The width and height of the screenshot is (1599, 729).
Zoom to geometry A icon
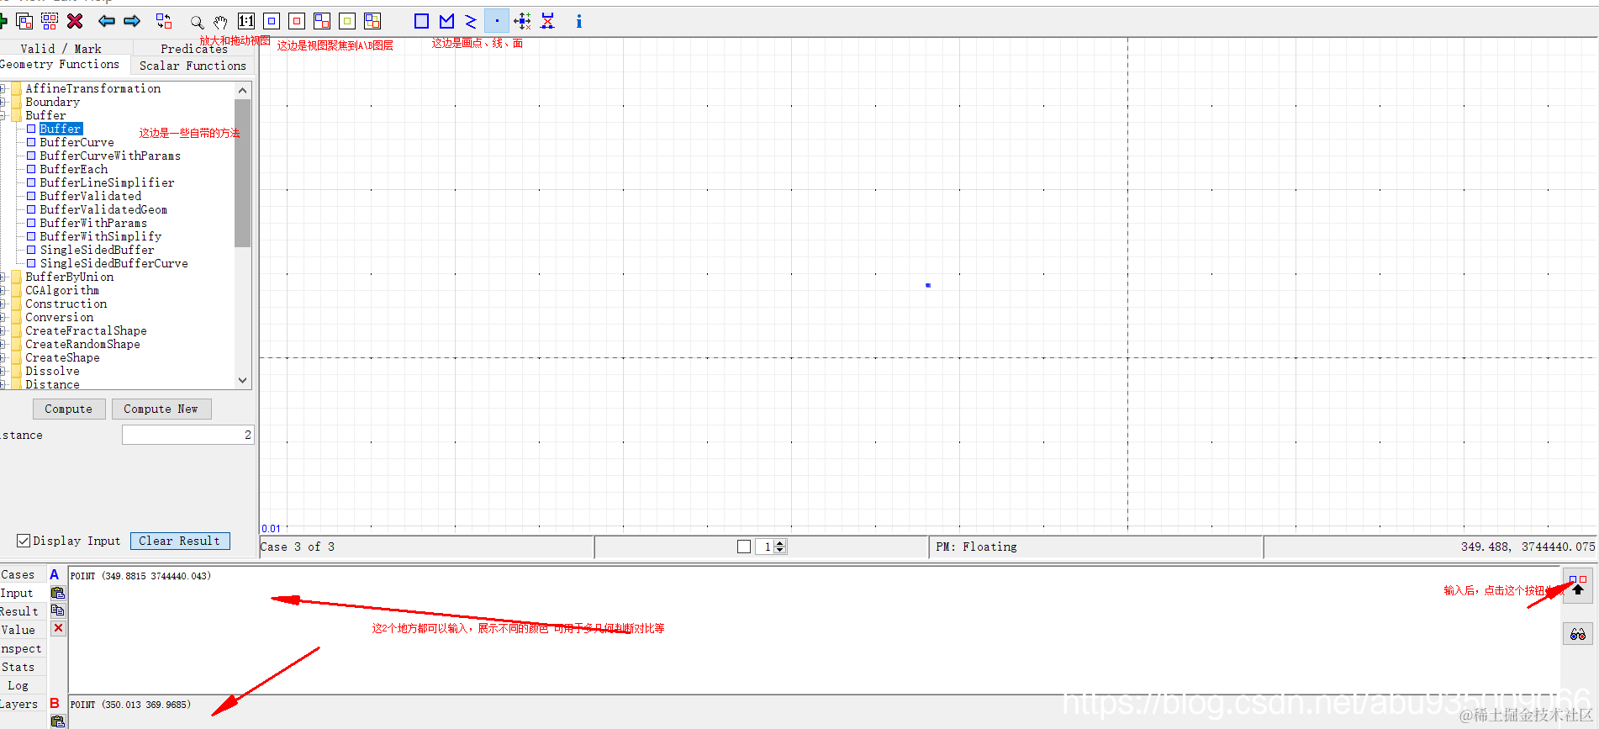(272, 21)
